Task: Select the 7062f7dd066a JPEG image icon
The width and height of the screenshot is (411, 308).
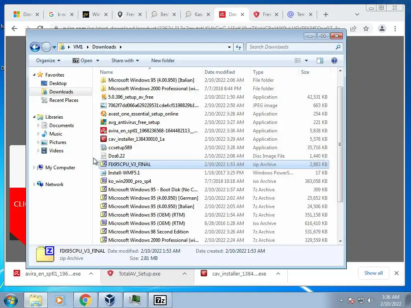Action: pyautogui.click(x=104, y=105)
